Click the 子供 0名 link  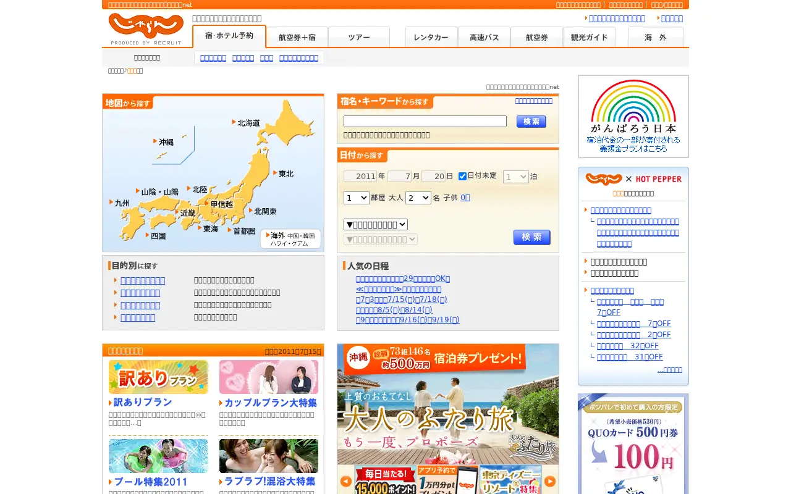pyautogui.click(x=465, y=198)
